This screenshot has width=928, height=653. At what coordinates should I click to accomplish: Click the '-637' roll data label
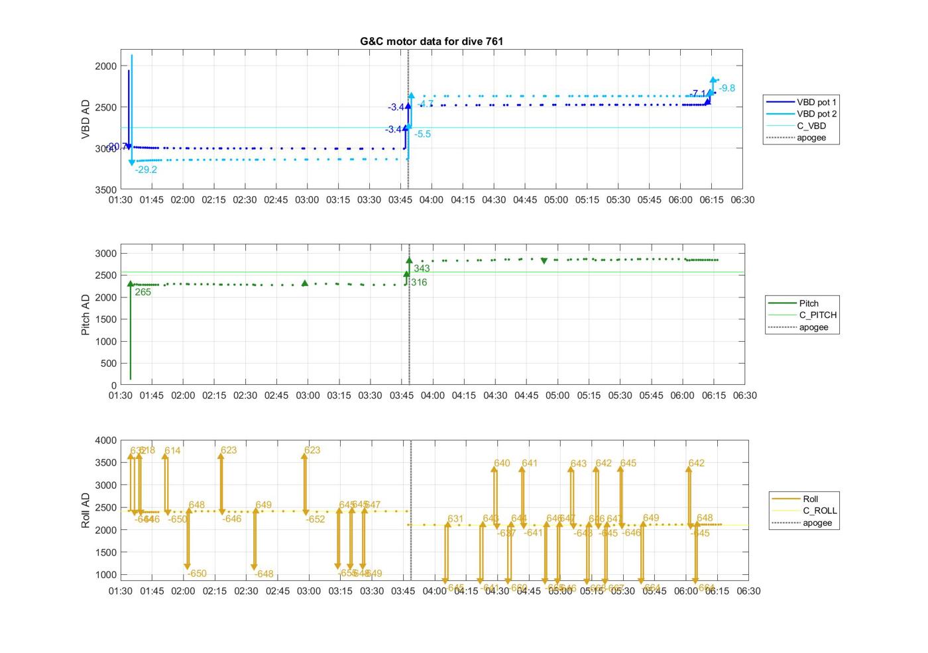[506, 533]
